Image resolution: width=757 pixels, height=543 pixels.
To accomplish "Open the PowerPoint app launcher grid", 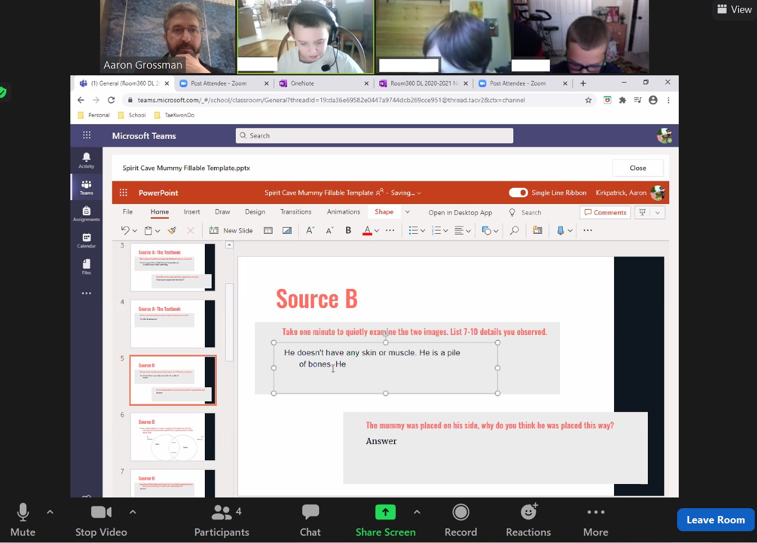I will point(123,193).
